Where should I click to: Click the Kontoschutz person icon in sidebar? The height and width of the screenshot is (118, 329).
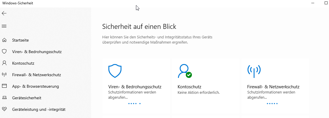pyautogui.click(x=4, y=63)
